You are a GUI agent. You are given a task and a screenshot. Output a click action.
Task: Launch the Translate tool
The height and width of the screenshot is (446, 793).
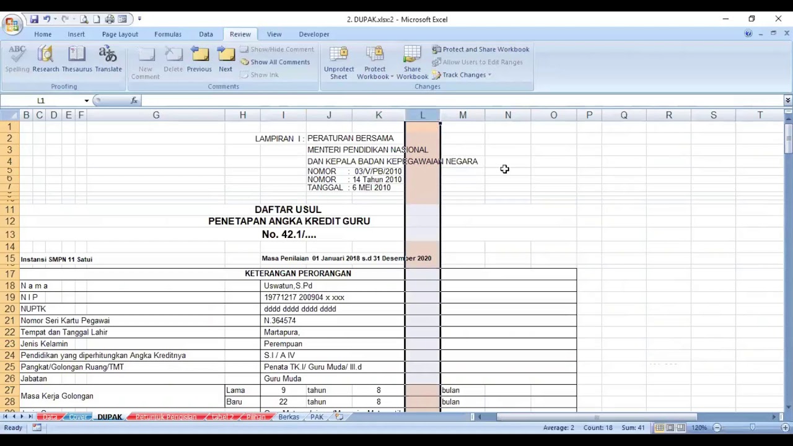pyautogui.click(x=108, y=59)
